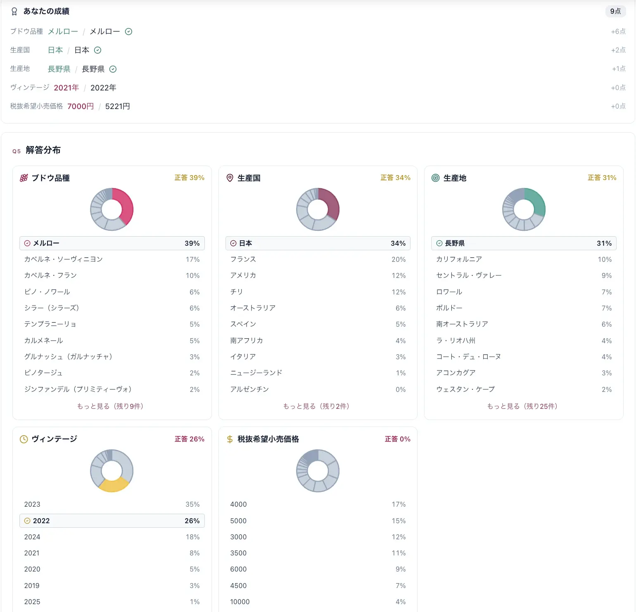Click the check mark in the メルロー 39% row
The width and height of the screenshot is (636, 612).
click(27, 243)
